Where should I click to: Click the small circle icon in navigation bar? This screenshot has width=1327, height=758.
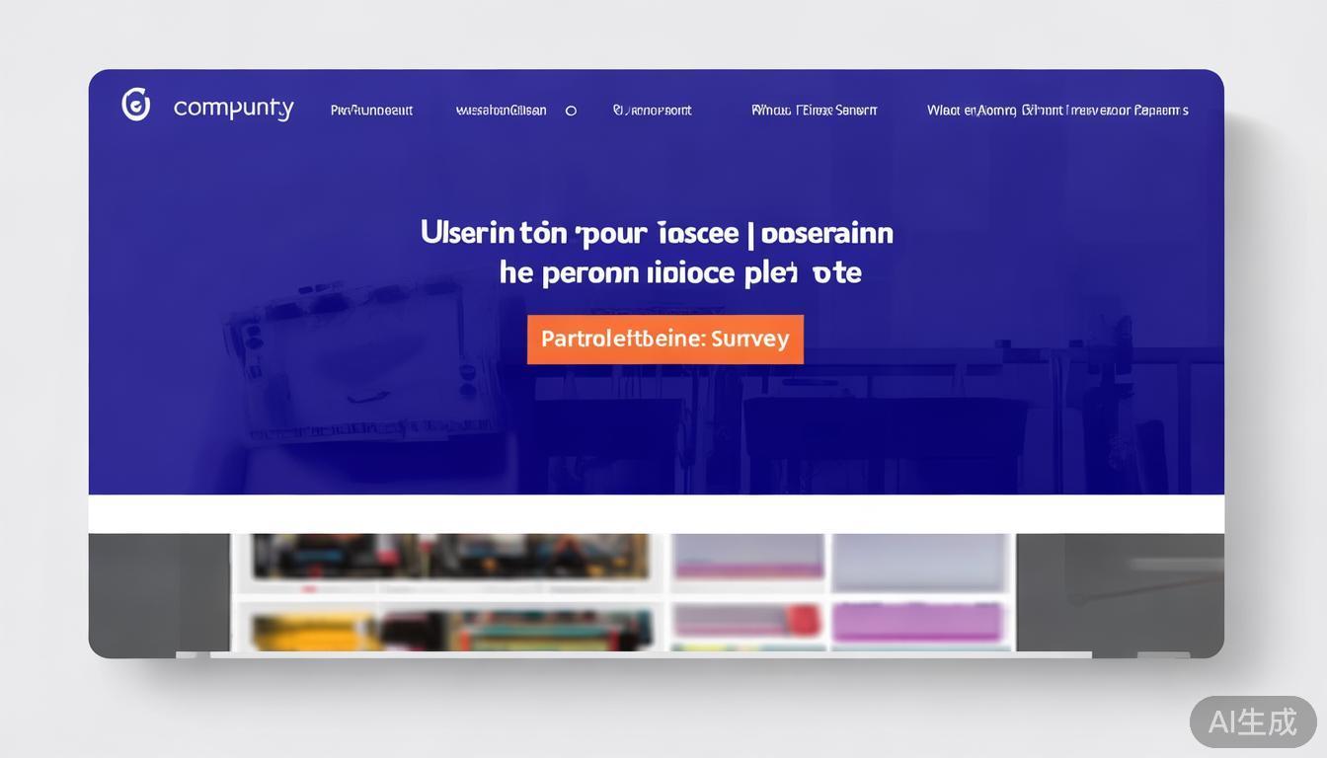coord(571,111)
